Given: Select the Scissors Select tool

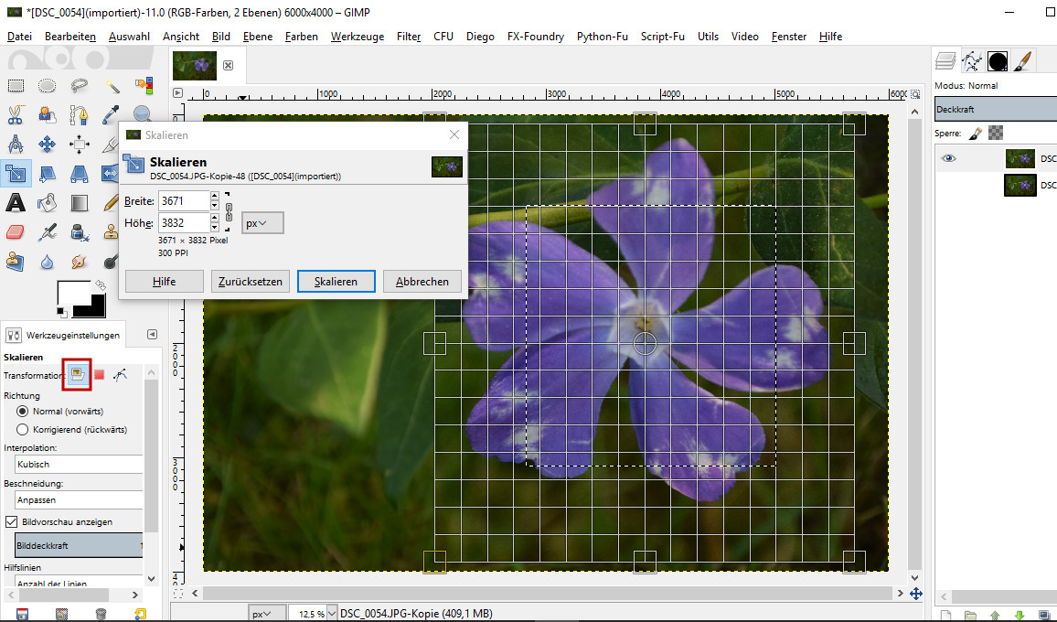Looking at the screenshot, I should [x=16, y=115].
